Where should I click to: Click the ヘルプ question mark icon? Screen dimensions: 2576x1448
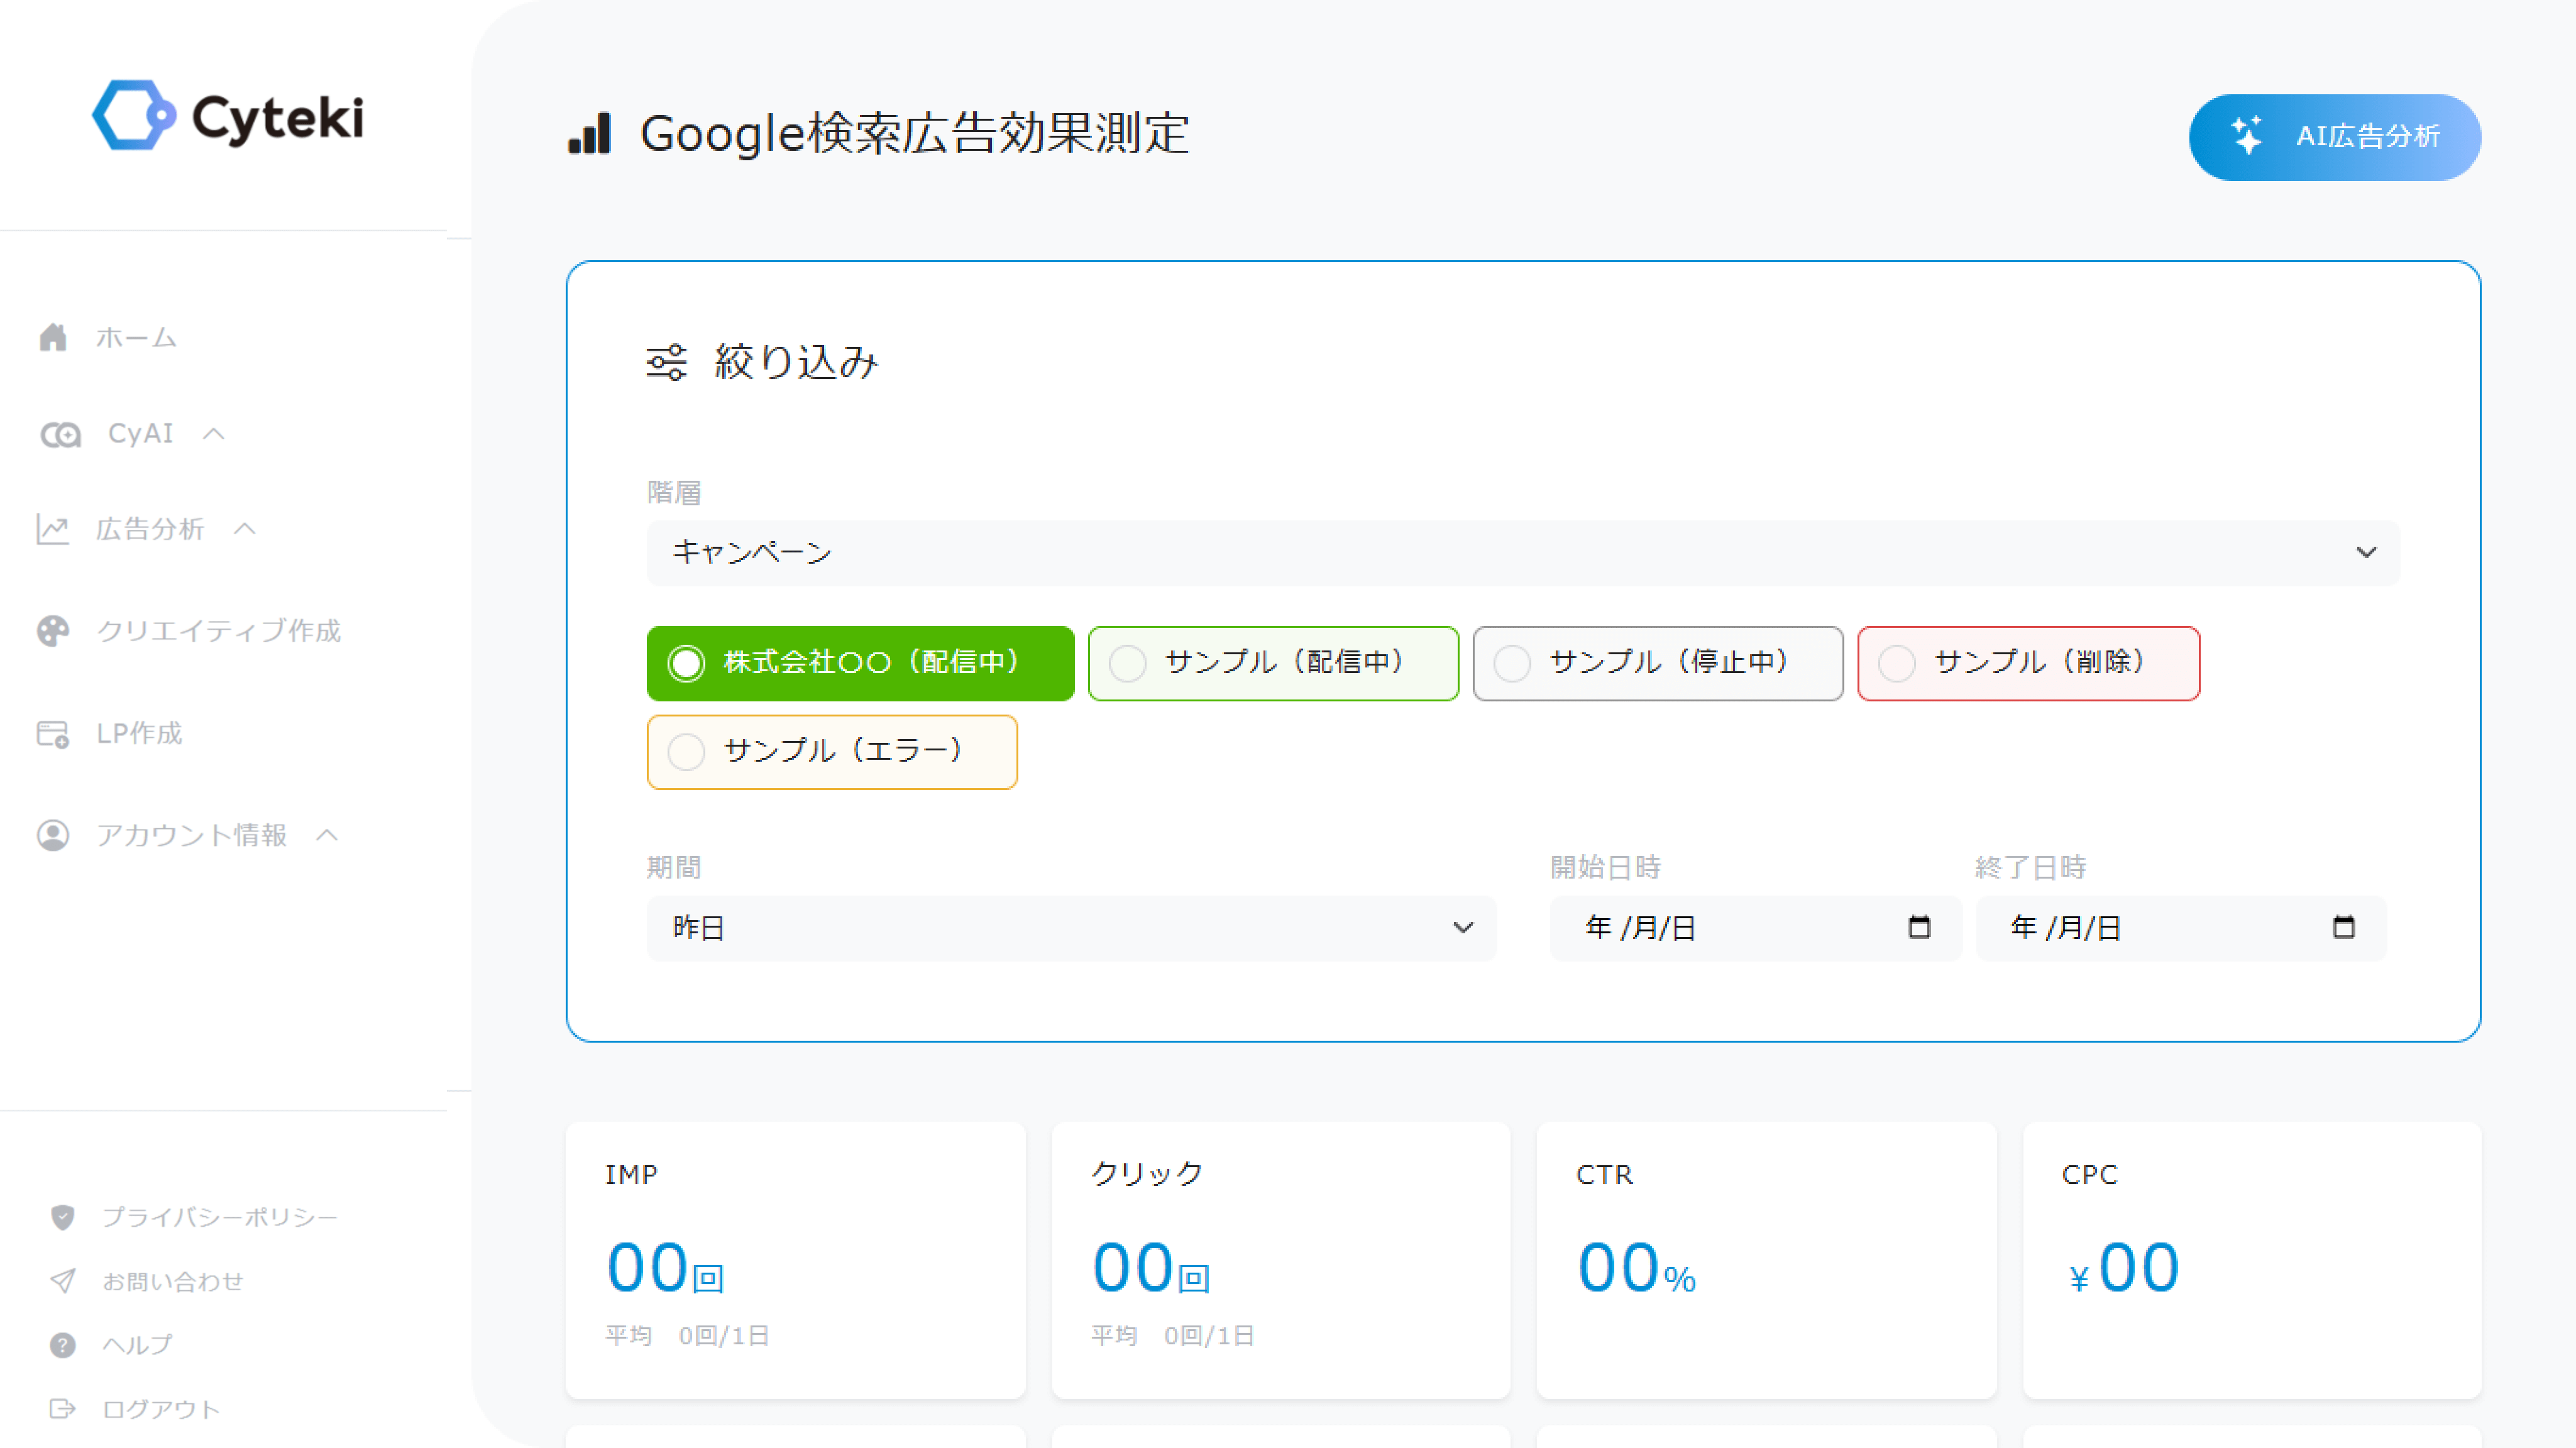[x=62, y=1345]
